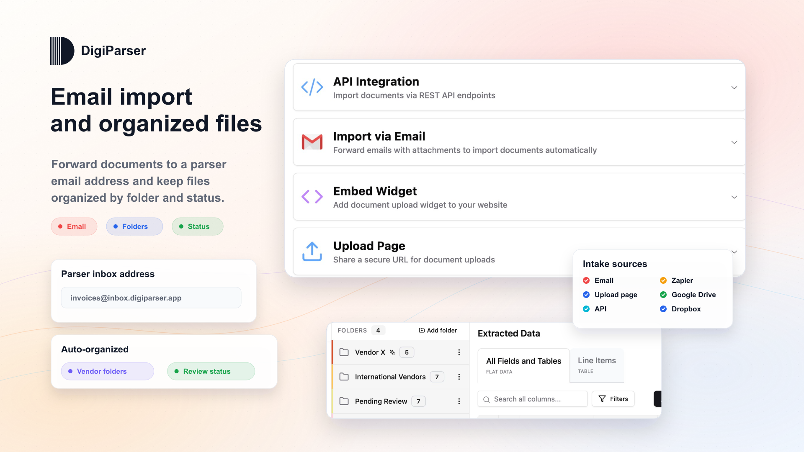Expand the API Integration section chevron
Viewport: 804px width, 452px height.
pos(734,87)
